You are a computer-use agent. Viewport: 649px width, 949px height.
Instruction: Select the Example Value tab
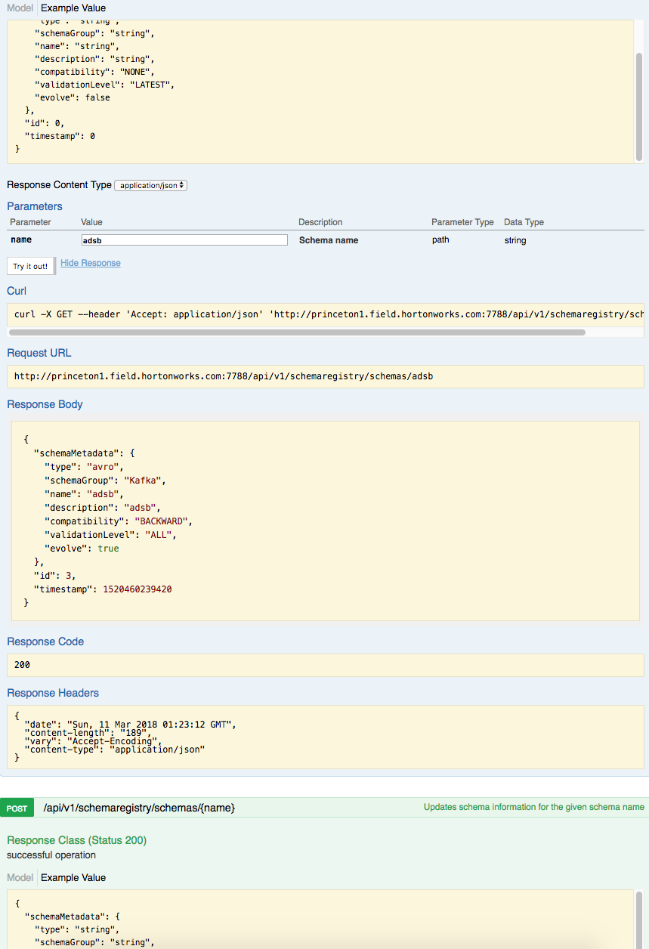(73, 8)
